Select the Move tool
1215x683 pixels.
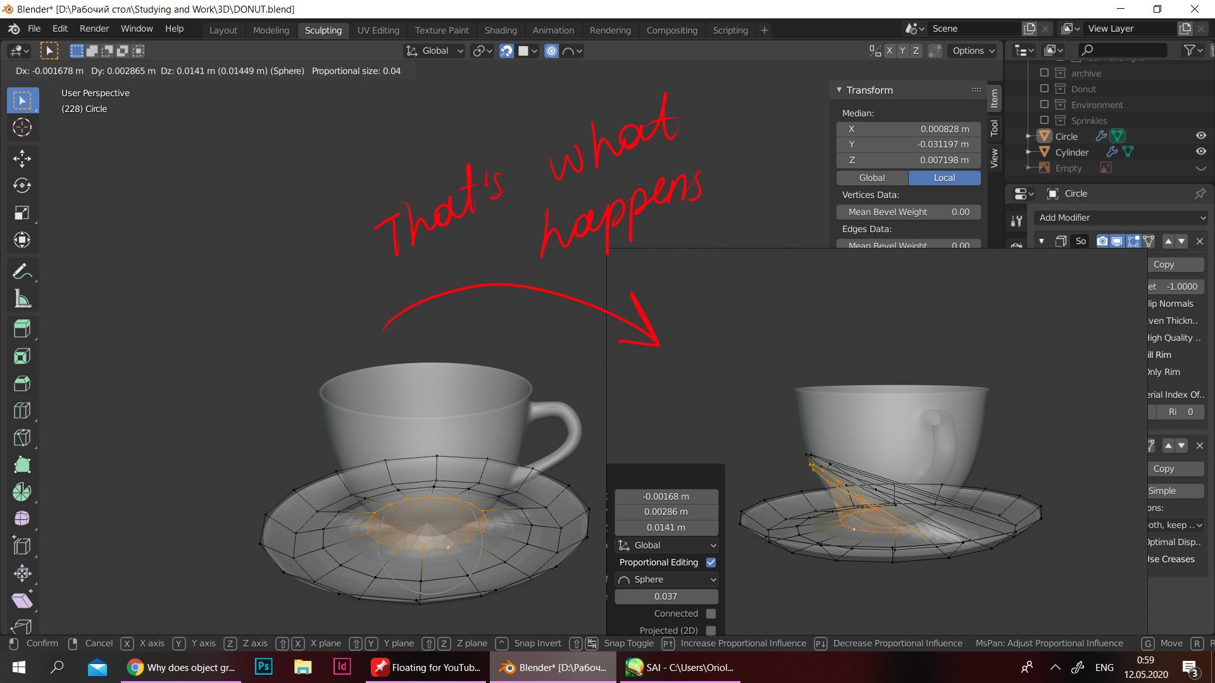pyautogui.click(x=22, y=158)
